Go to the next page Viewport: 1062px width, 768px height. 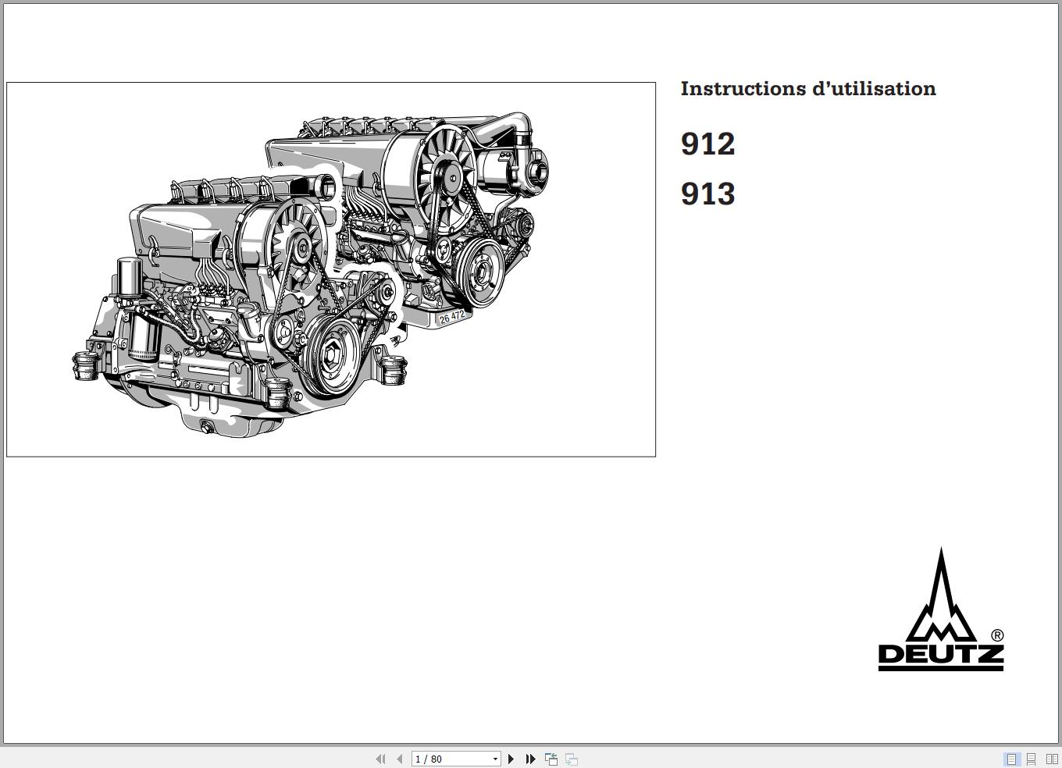click(x=511, y=759)
